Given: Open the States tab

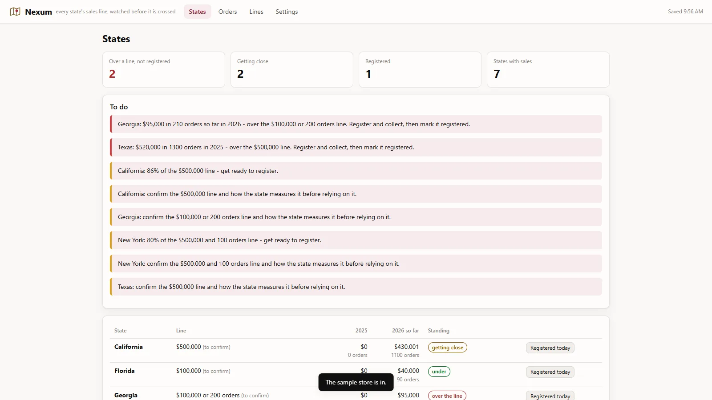Looking at the screenshot, I should click(x=197, y=12).
